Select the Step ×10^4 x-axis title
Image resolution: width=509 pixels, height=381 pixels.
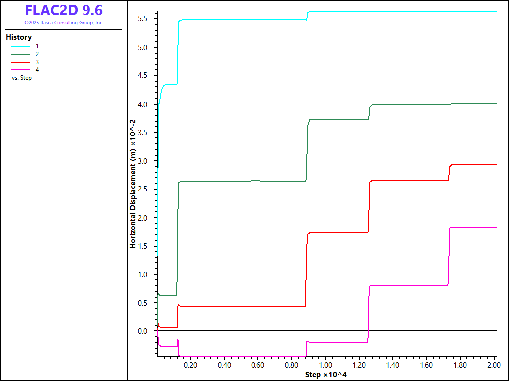(x=326, y=374)
